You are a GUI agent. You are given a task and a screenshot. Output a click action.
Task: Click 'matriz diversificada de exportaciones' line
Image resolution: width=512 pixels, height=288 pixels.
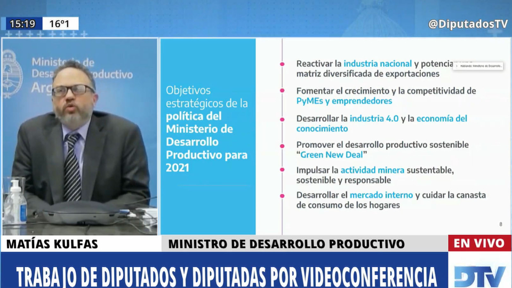coord(367,74)
